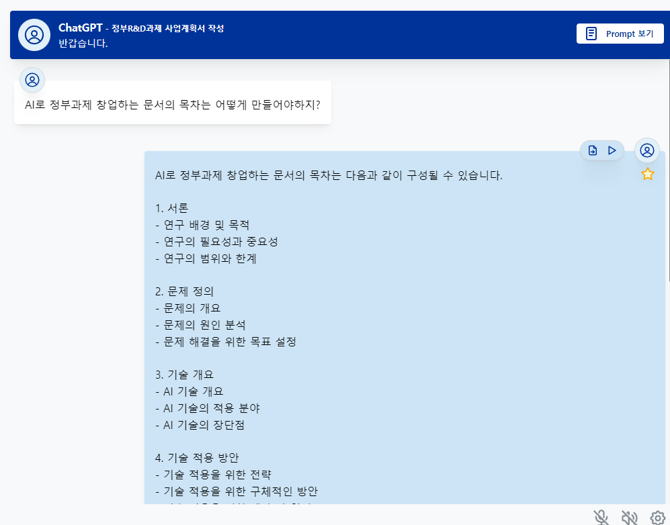
Task: Click the ChatGPT logo avatar in the header
Action: 34,33
